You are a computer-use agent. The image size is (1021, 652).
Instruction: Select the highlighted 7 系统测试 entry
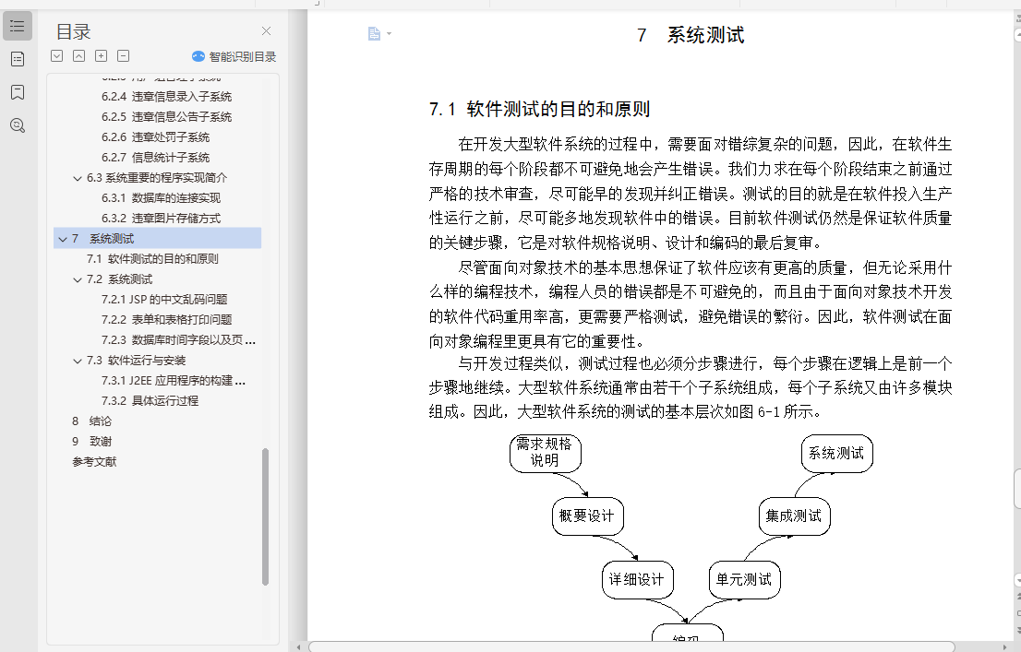click(x=158, y=238)
